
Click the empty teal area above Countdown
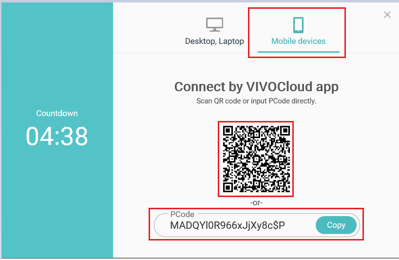point(57,56)
